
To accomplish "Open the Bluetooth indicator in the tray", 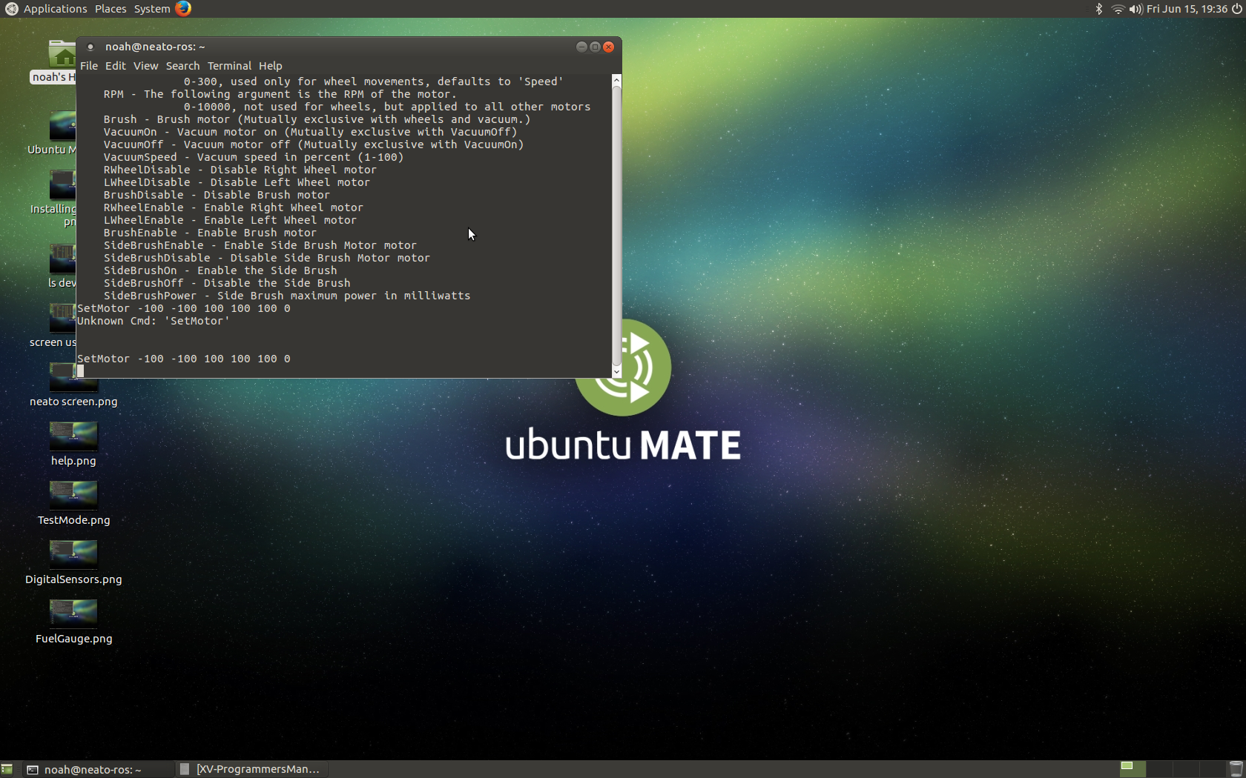I will click(1099, 9).
